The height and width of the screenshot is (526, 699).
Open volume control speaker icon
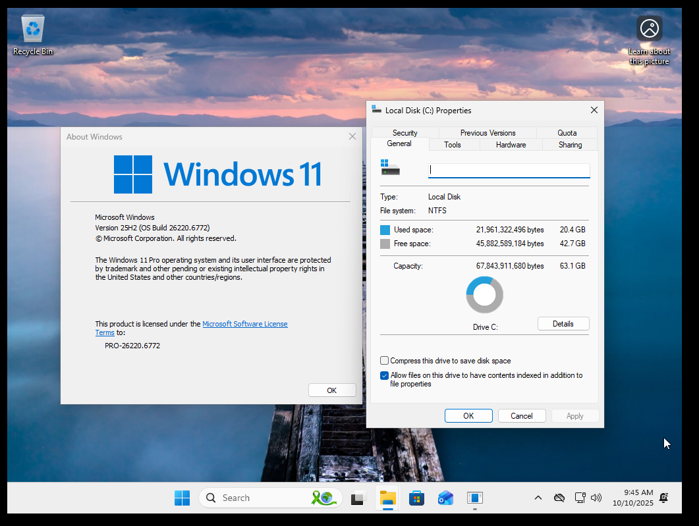[x=596, y=498]
